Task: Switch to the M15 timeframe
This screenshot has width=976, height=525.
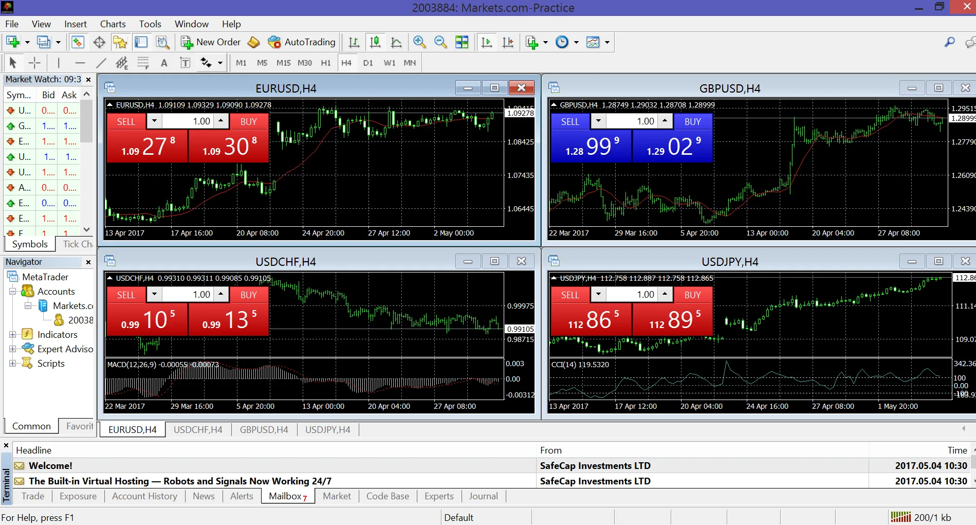Action: [x=283, y=63]
